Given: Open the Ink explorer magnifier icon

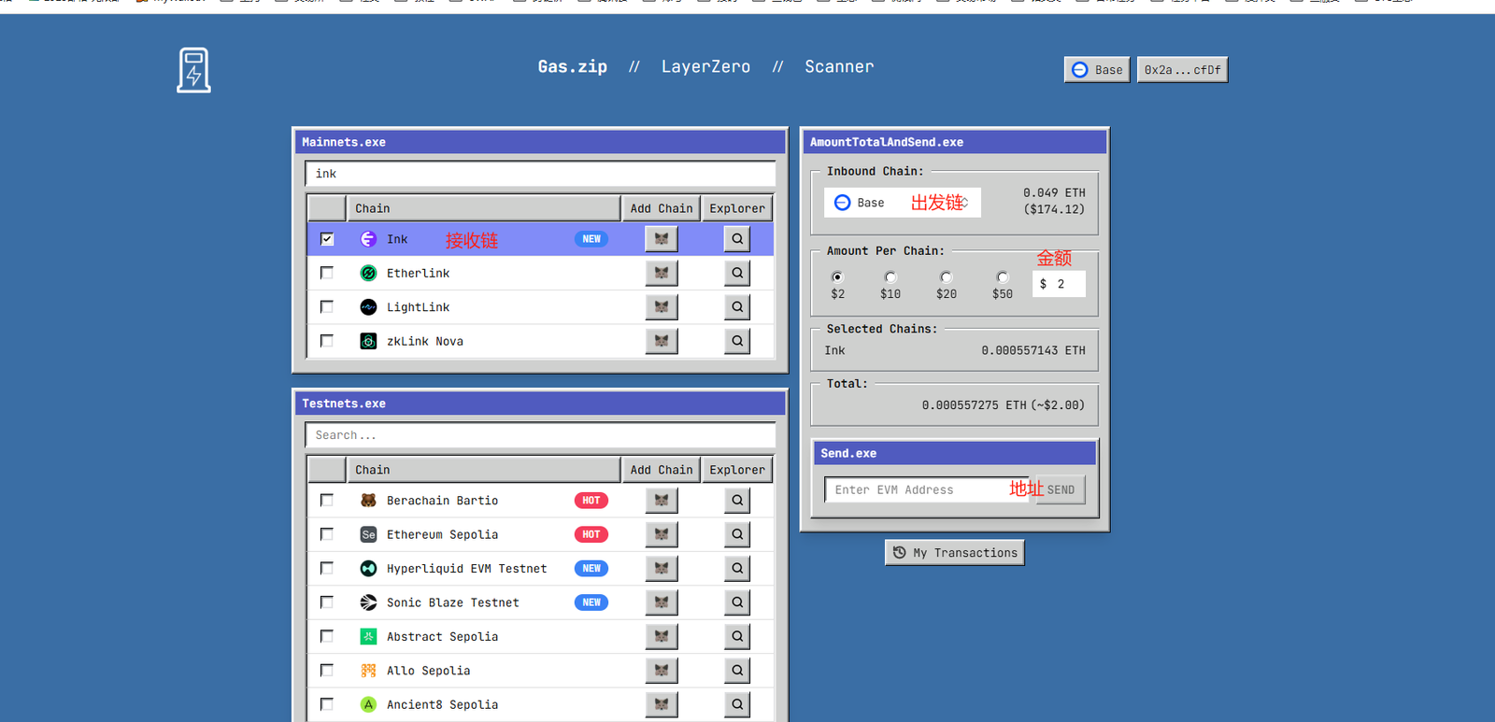Looking at the screenshot, I should 737,239.
